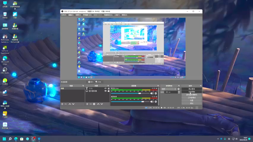
Task: Click the audio mixer vertical scrollbar
Action: coord(159,97)
